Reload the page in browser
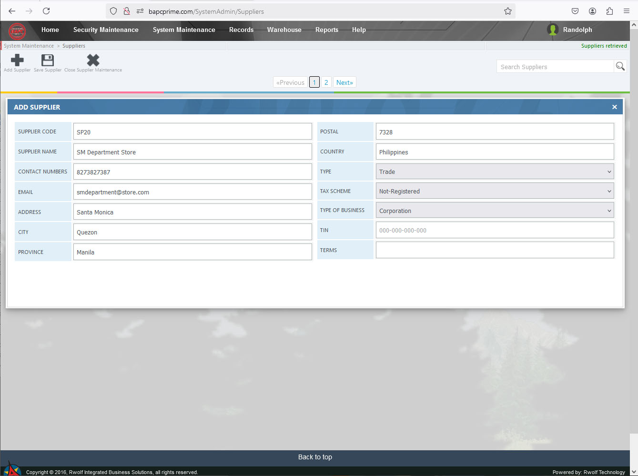 [x=46, y=11]
